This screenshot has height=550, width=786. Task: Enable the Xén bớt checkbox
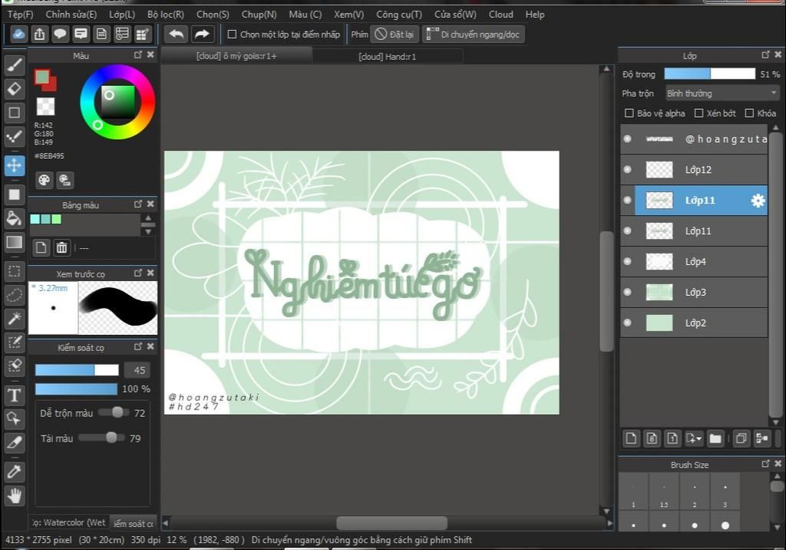[x=698, y=114]
